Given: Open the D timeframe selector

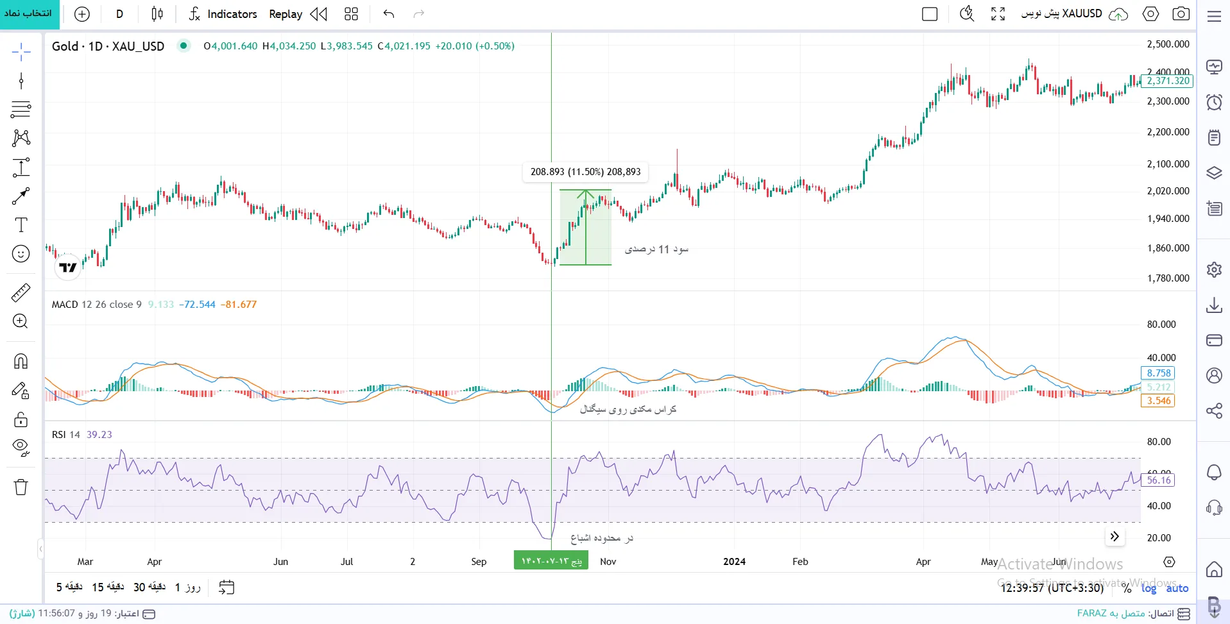Looking at the screenshot, I should click(119, 14).
